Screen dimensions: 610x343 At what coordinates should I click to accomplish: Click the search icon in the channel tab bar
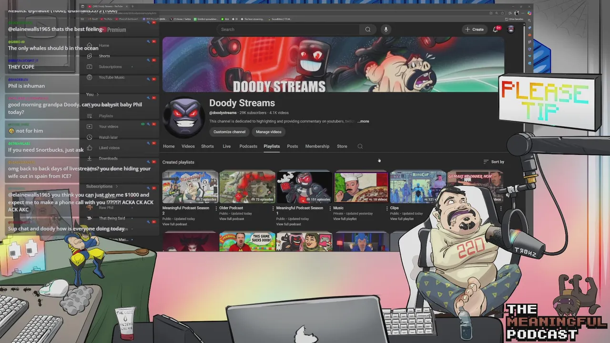click(360, 146)
